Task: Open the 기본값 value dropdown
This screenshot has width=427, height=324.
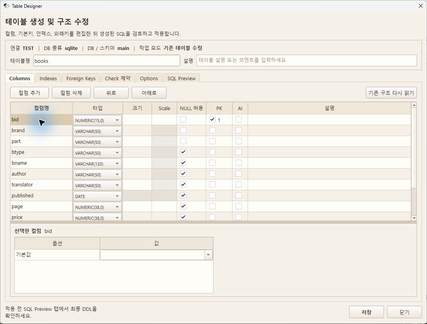Action: pos(208,255)
